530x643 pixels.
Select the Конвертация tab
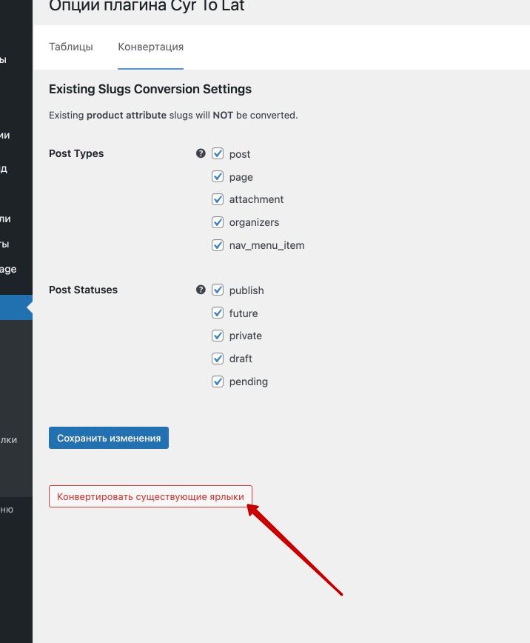click(x=150, y=47)
